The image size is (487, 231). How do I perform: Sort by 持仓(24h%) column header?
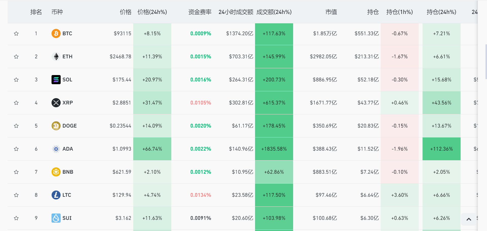tap(441, 12)
